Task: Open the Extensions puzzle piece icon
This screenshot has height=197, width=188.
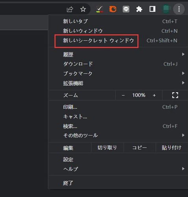Action: (x=139, y=9)
